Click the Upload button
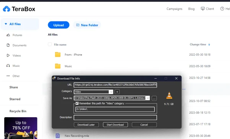 [58, 25]
